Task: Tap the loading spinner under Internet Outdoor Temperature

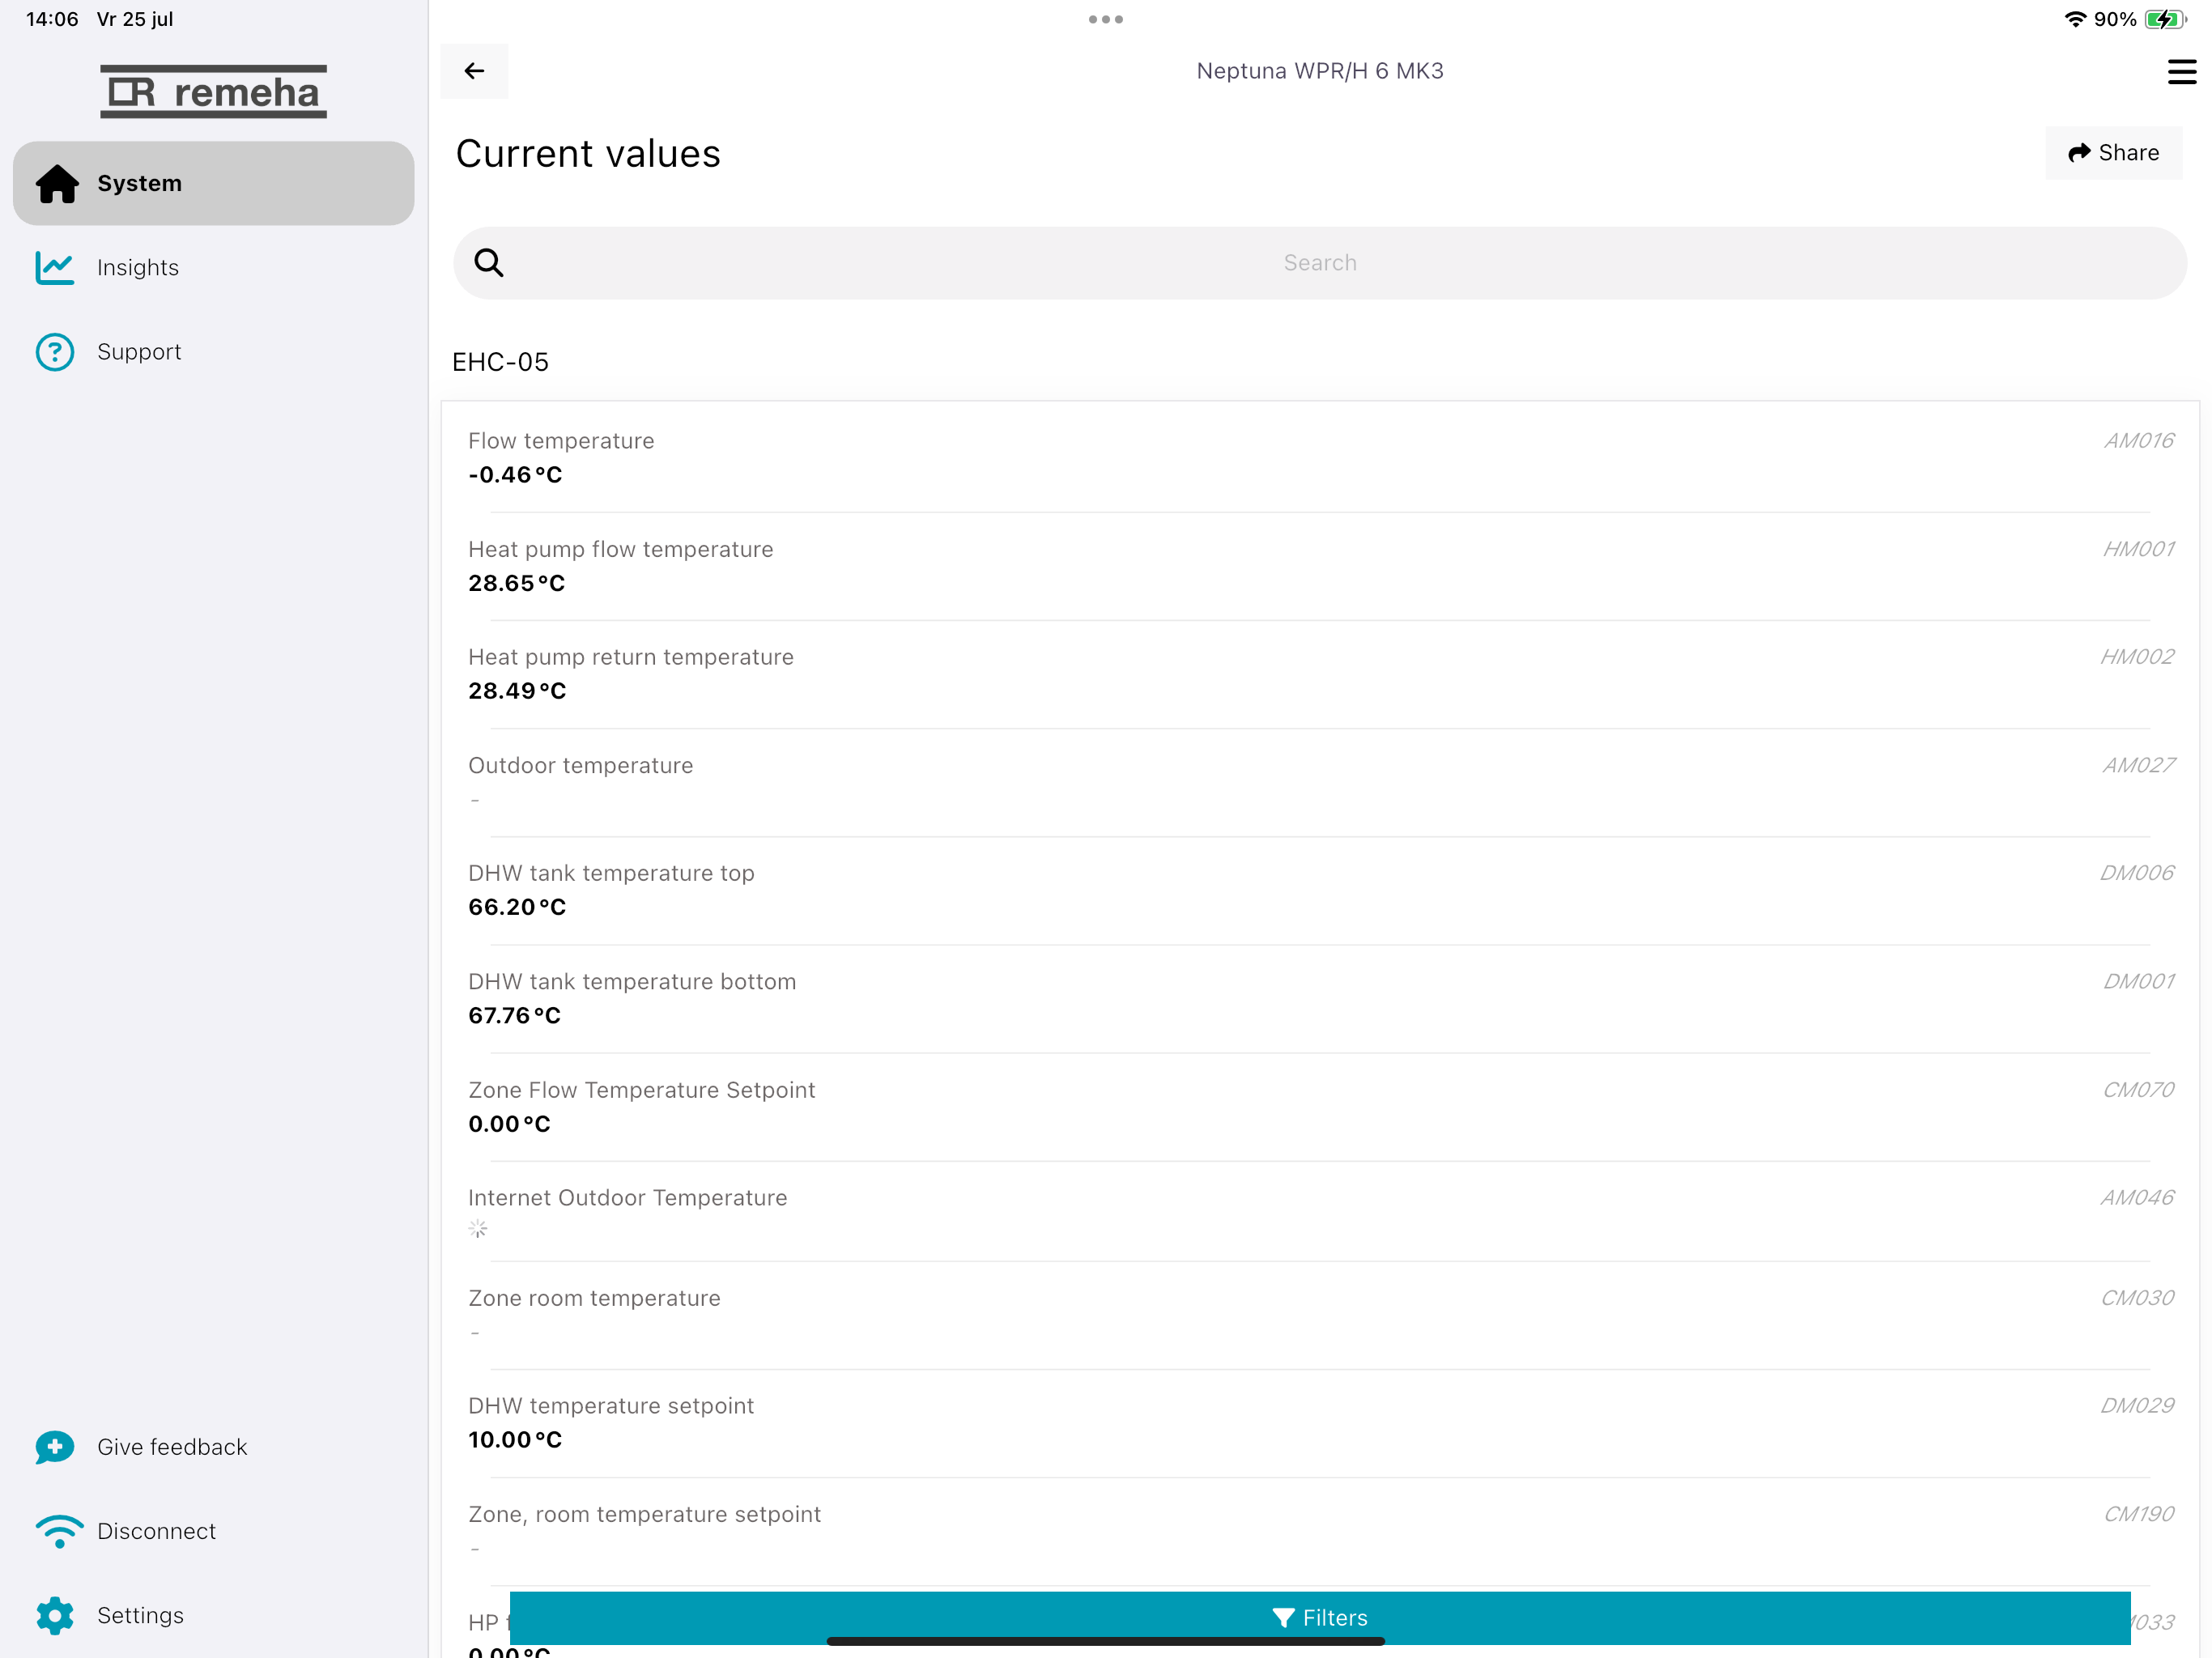Action: coord(478,1230)
